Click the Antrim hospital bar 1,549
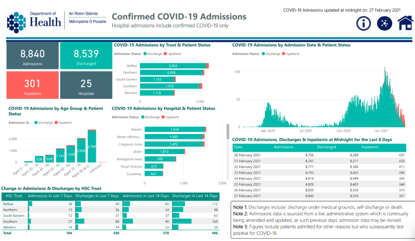Viewport: 415px width, 241px height. (175, 130)
